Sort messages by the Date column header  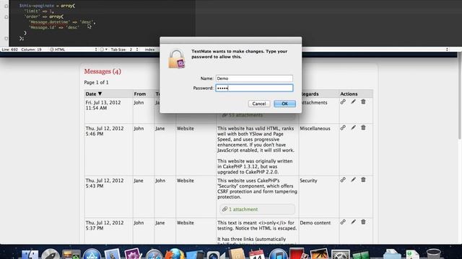(x=93, y=94)
